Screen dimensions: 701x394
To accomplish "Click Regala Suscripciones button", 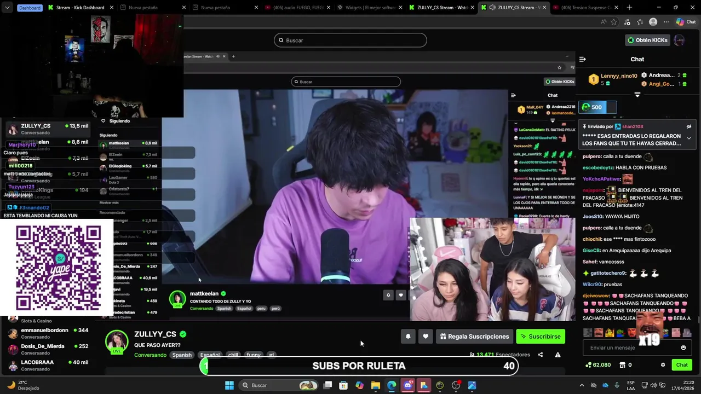I will pyautogui.click(x=474, y=337).
